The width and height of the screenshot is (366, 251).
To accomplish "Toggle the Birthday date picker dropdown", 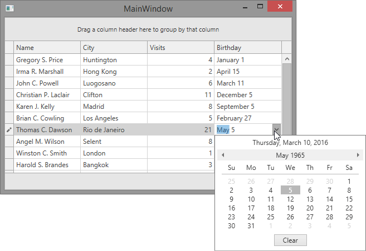I will coord(276,129).
